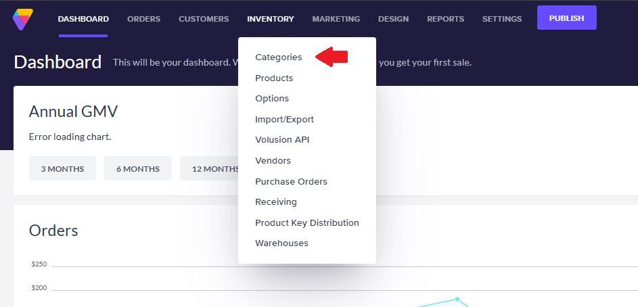Image resolution: width=638 pixels, height=307 pixels.
Task: Click the $200 axis label
Action: [39, 288]
